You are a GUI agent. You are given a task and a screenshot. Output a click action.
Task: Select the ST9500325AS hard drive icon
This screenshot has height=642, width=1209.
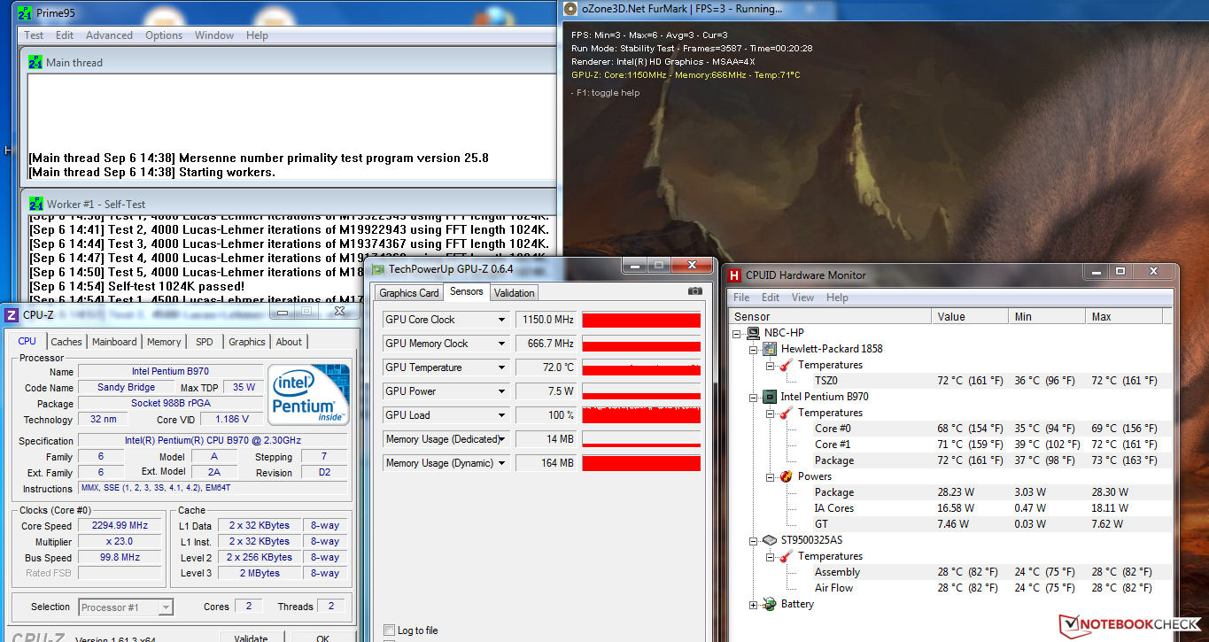[x=770, y=540]
